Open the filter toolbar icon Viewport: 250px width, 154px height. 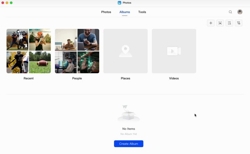(x=238, y=23)
